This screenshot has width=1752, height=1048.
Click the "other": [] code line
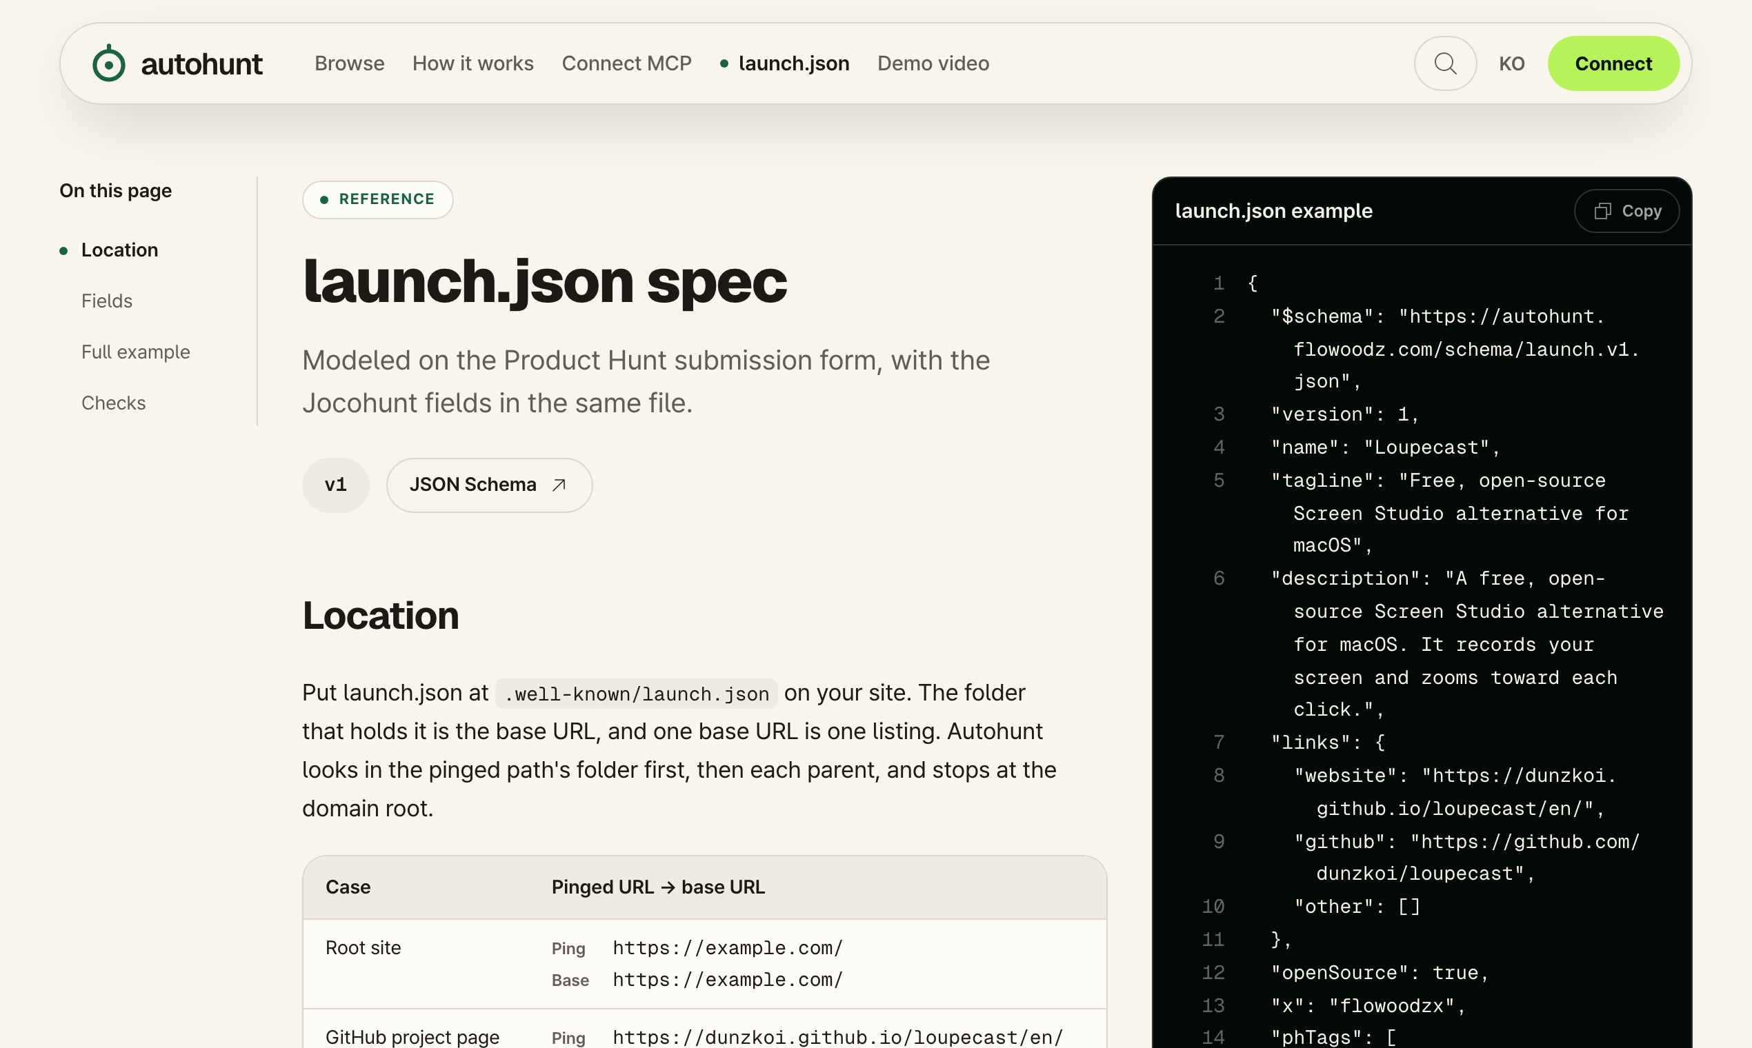(1356, 907)
